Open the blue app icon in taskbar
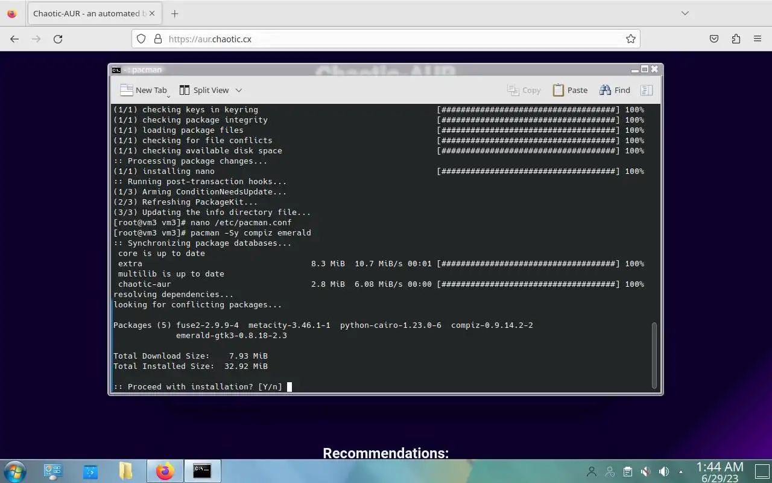The image size is (772, 483). [x=90, y=471]
